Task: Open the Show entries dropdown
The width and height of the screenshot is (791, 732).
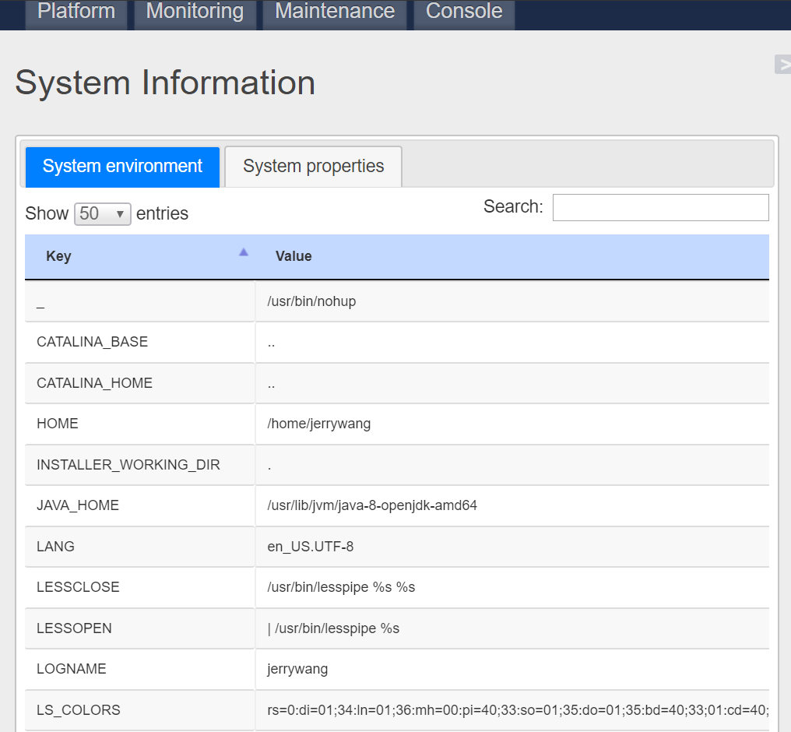Action: click(x=102, y=213)
